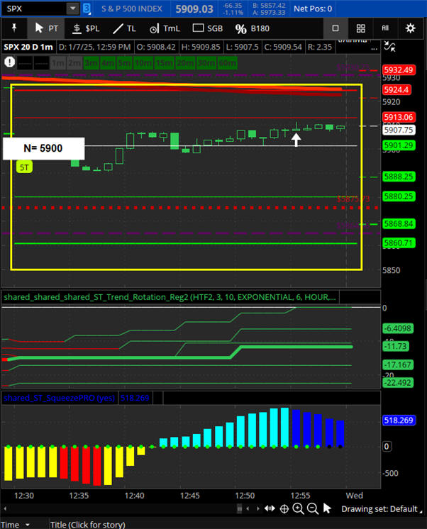Image resolution: width=427 pixels, height=529 pixels.
Task: Toggle the 4m timeframe label
Action: tap(107, 63)
